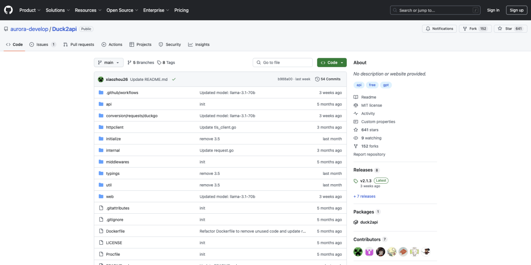Screen dimensions: 531x265
Task: Open the duck2api package icon
Action: pyautogui.click(x=356, y=222)
